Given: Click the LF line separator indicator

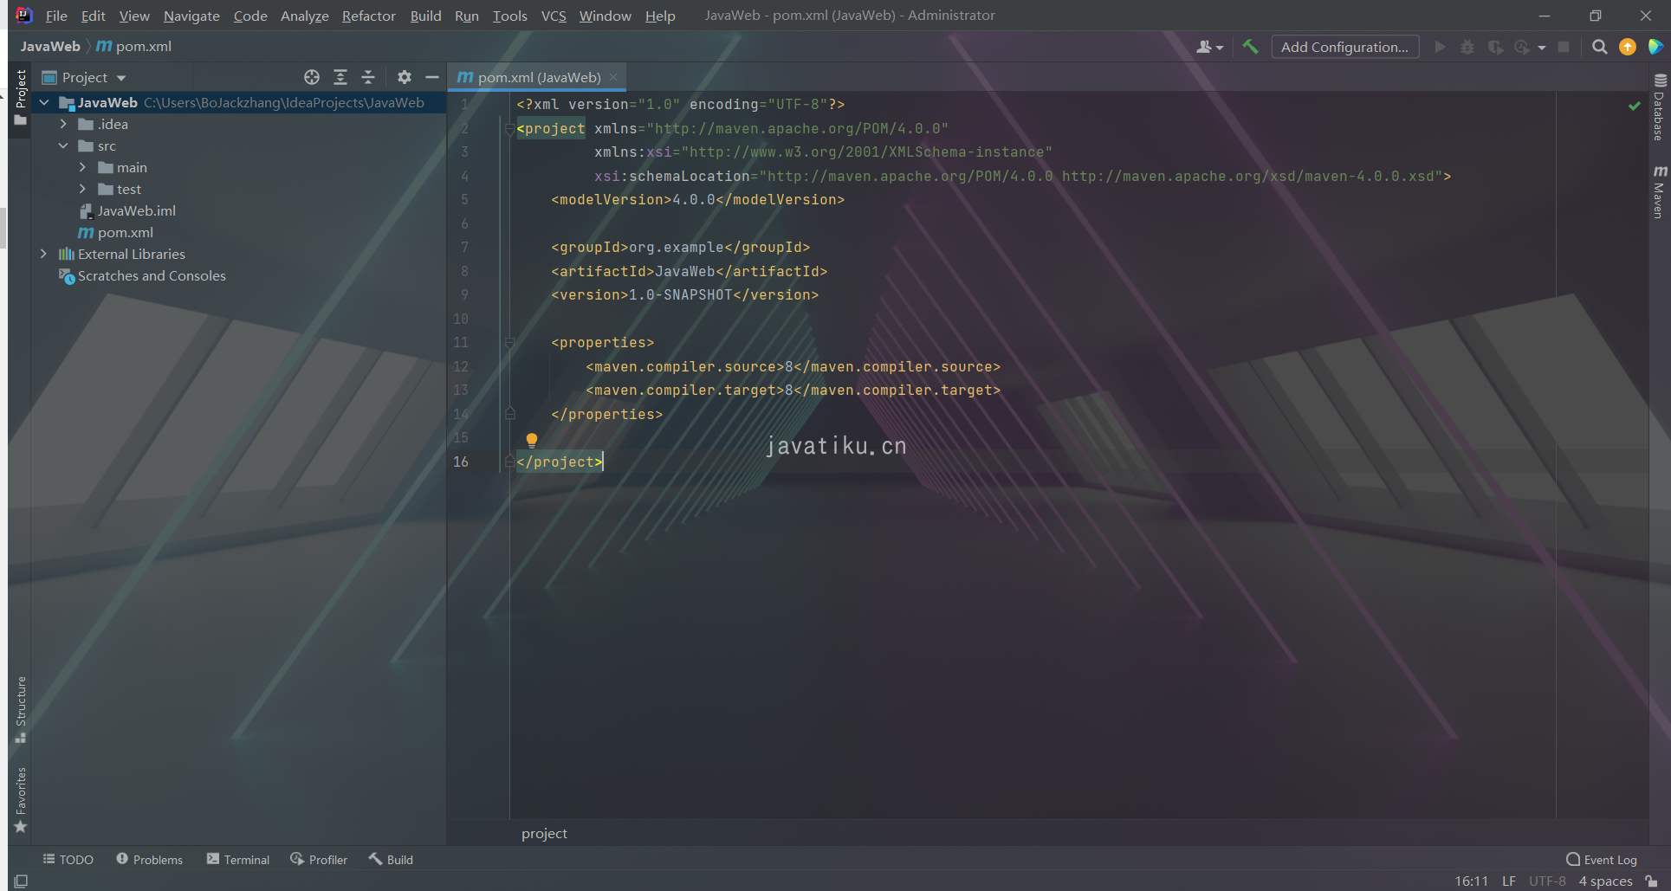Looking at the screenshot, I should pyautogui.click(x=1509, y=881).
